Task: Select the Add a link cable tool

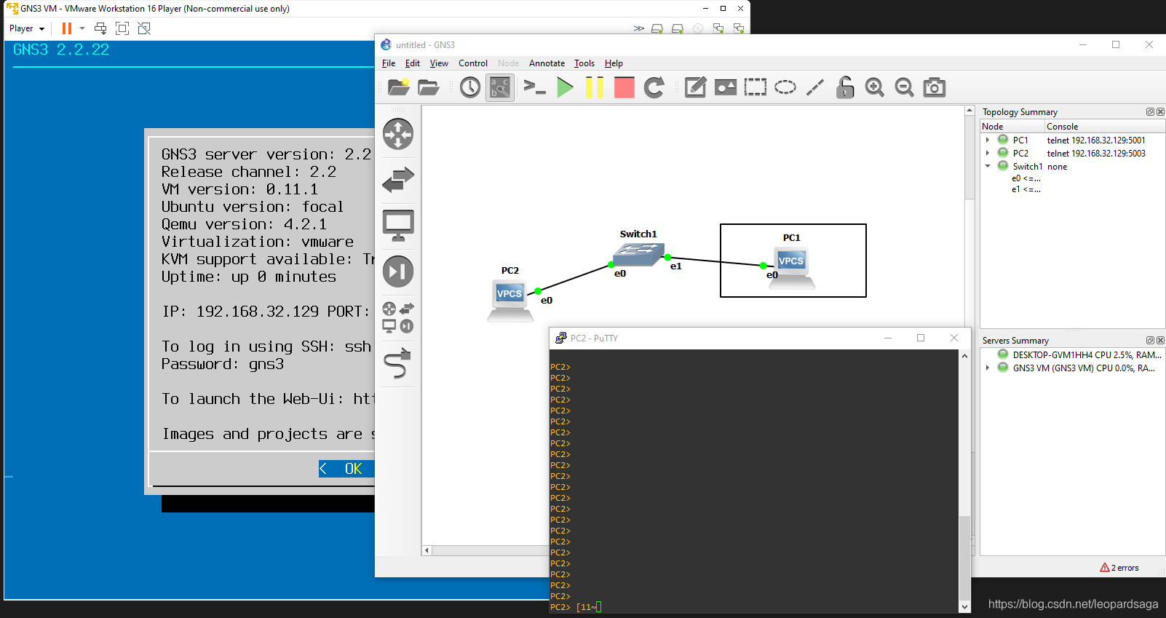Action: (x=398, y=363)
